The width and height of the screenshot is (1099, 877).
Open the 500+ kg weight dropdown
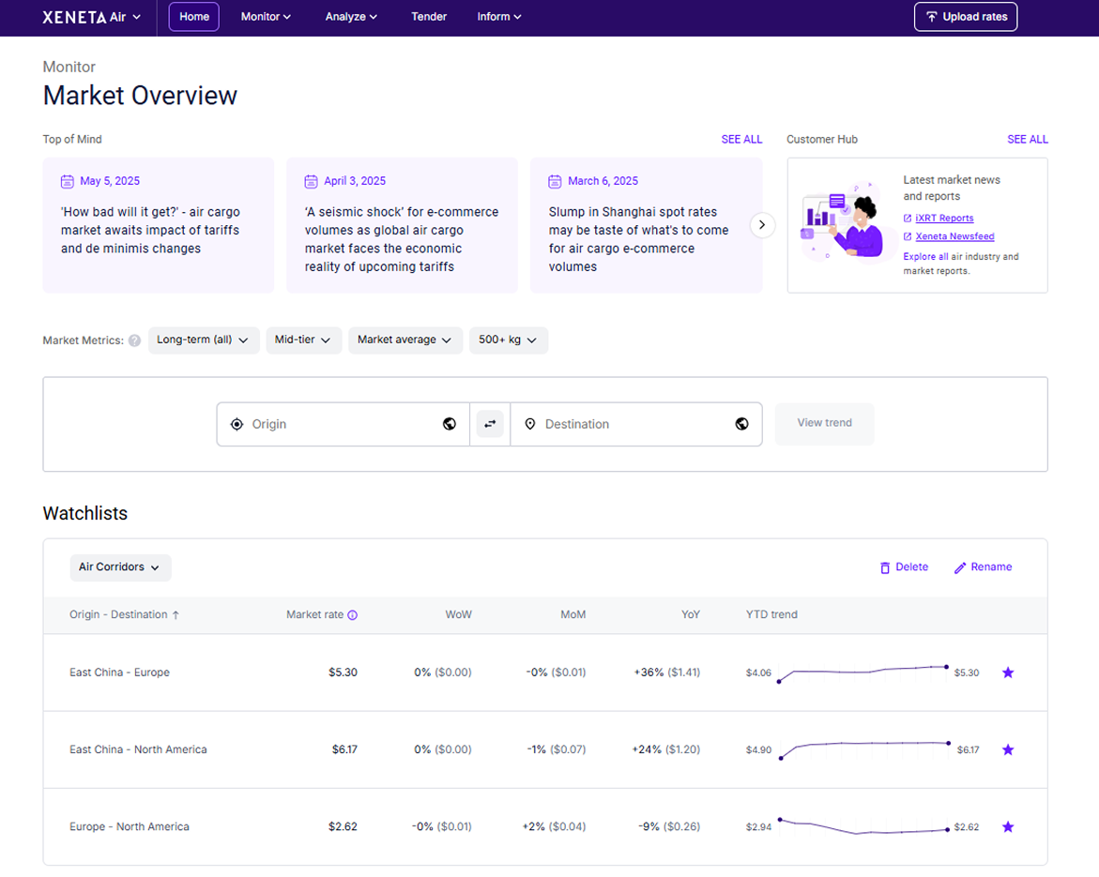508,340
